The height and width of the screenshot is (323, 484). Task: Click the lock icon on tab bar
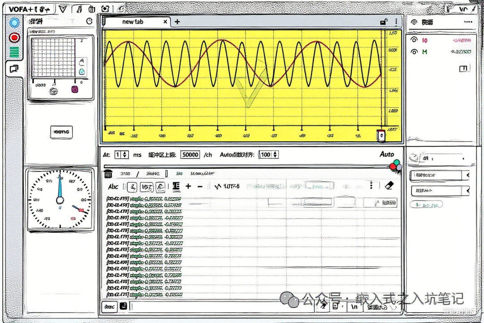pos(384,22)
